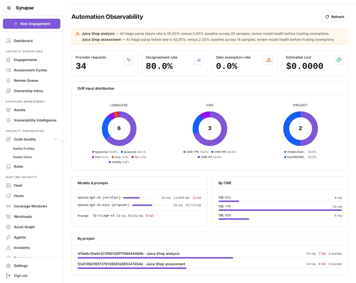Open Quality Profiles submenu item
The height and width of the screenshot is (283, 356).
pyautogui.click(x=24, y=148)
